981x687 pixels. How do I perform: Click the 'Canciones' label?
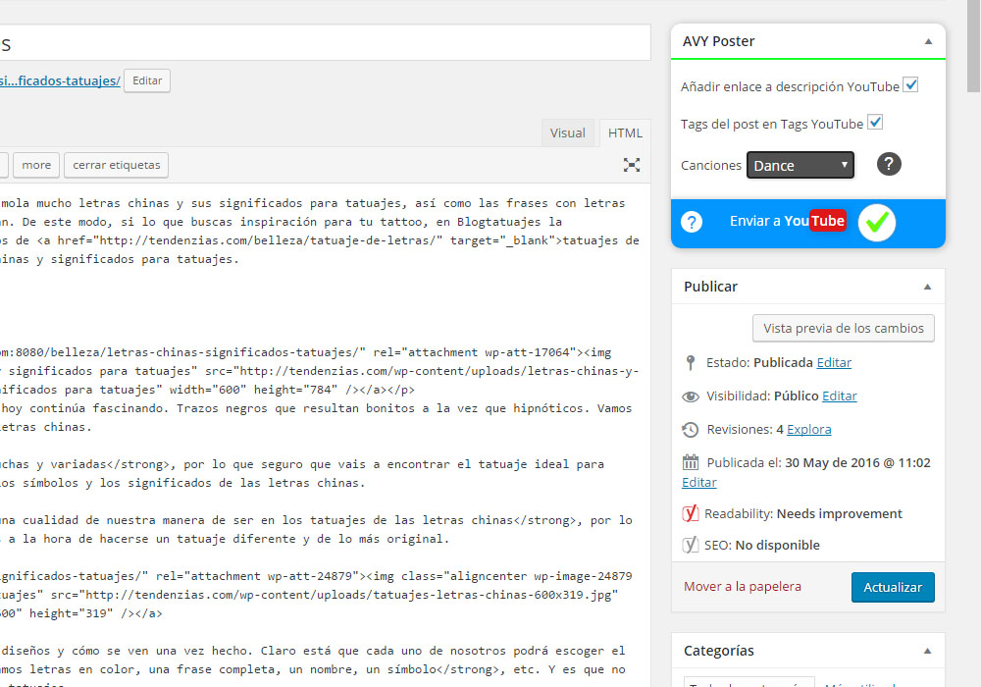tap(710, 165)
